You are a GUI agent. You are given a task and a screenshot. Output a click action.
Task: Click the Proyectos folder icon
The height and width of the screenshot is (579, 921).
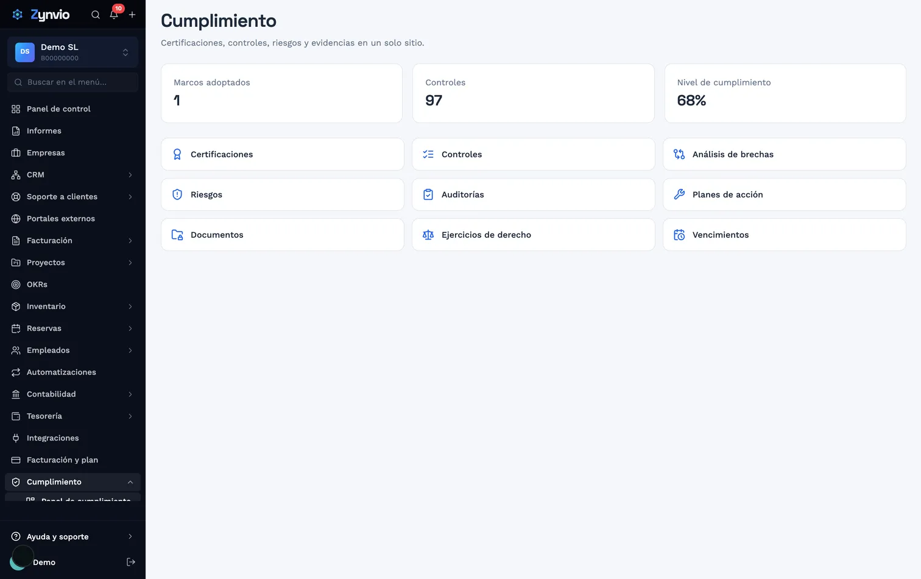click(x=16, y=263)
